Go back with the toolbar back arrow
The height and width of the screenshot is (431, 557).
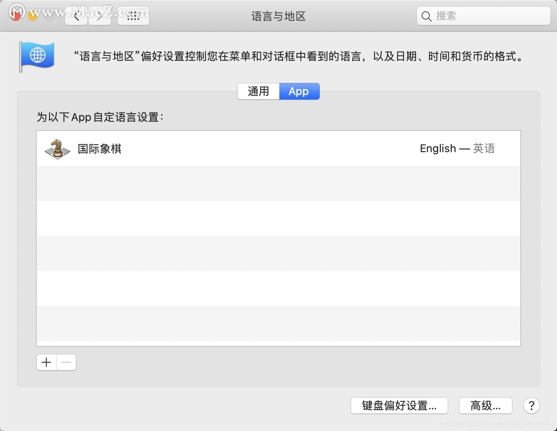pos(76,16)
